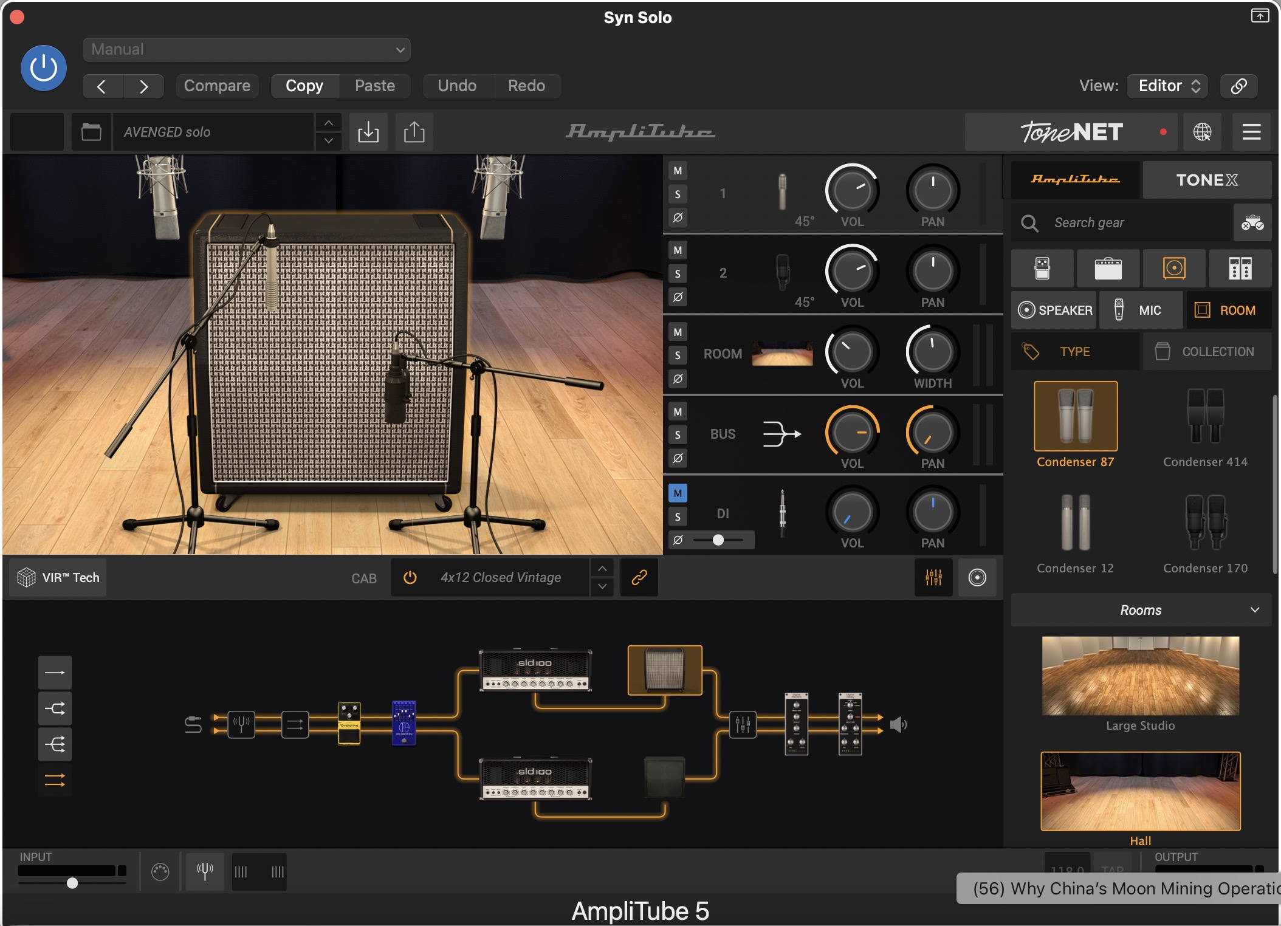This screenshot has height=926, width=1281.
Task: Click the Compare button
Action: [217, 86]
